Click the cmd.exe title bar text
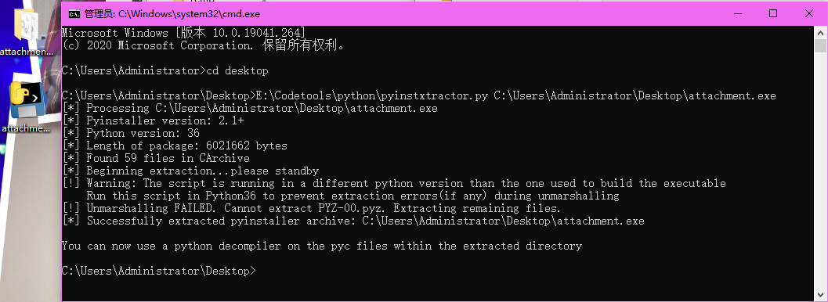 point(172,14)
